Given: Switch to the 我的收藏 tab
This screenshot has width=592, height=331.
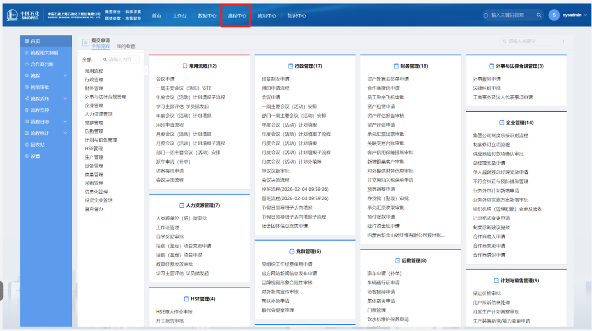Looking at the screenshot, I should click(x=126, y=47).
